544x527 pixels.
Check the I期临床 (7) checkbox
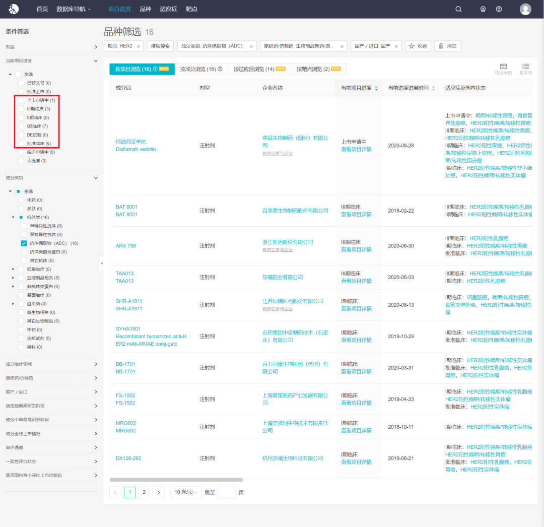[x=21, y=126]
